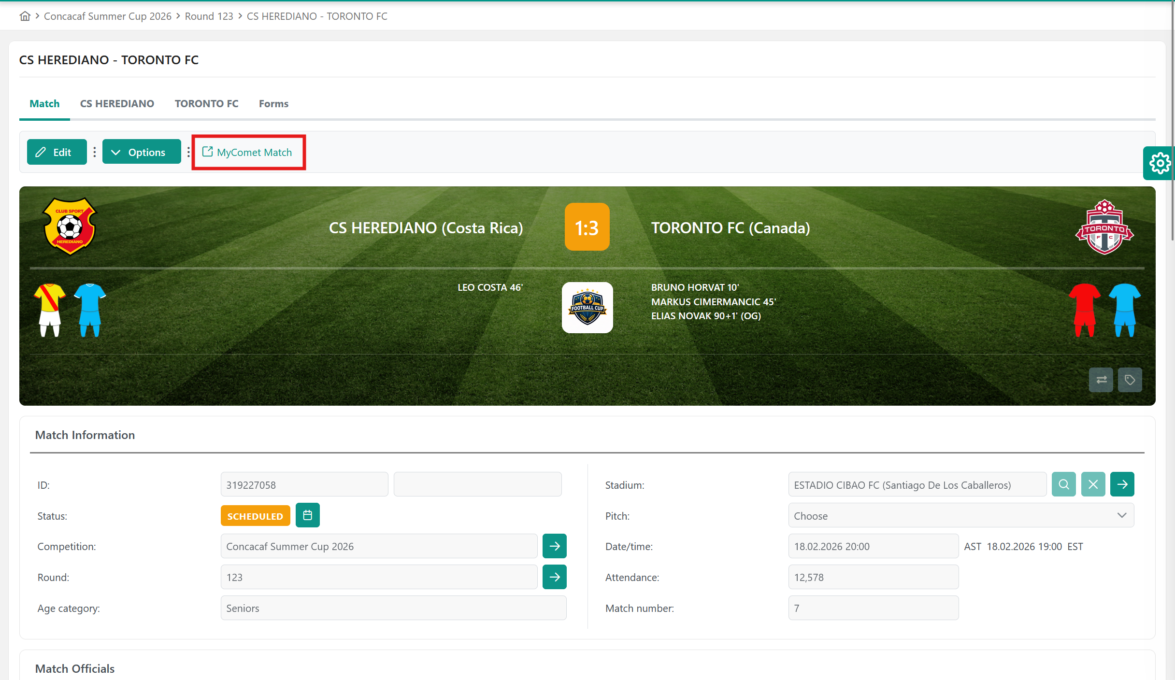Click the Edit button
The image size is (1175, 680).
coord(57,152)
